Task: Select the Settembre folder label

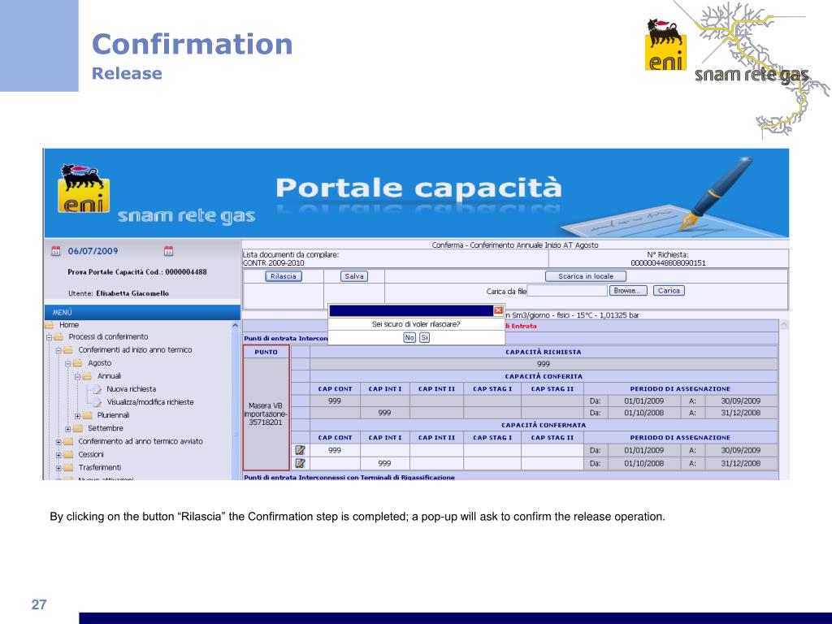Action: [x=106, y=428]
